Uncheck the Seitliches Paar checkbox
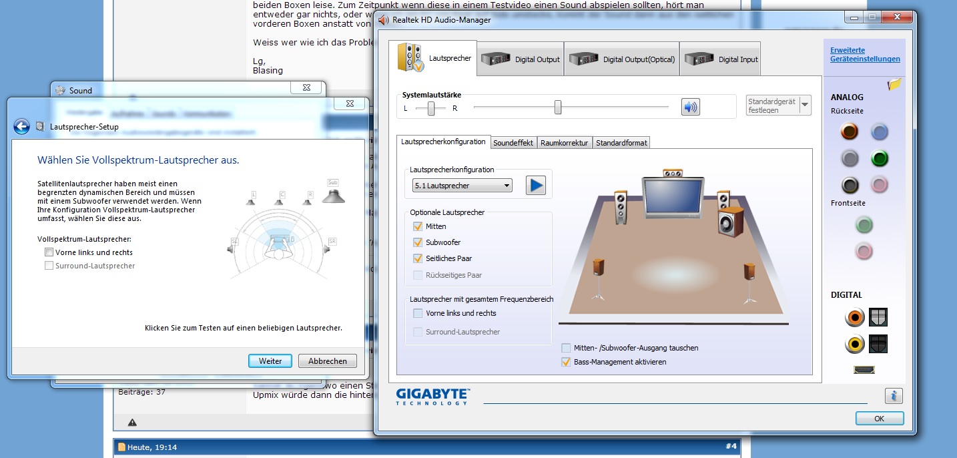This screenshot has width=957, height=458. (418, 258)
